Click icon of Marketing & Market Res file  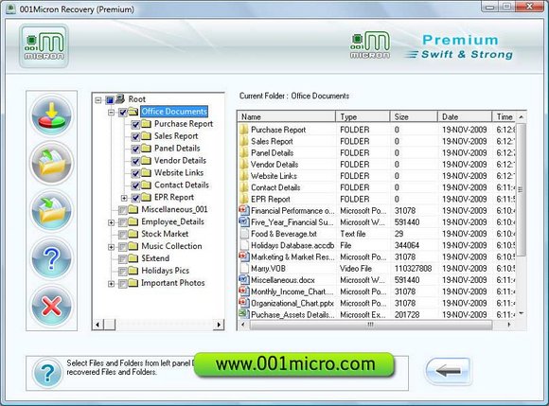pyautogui.click(x=243, y=256)
